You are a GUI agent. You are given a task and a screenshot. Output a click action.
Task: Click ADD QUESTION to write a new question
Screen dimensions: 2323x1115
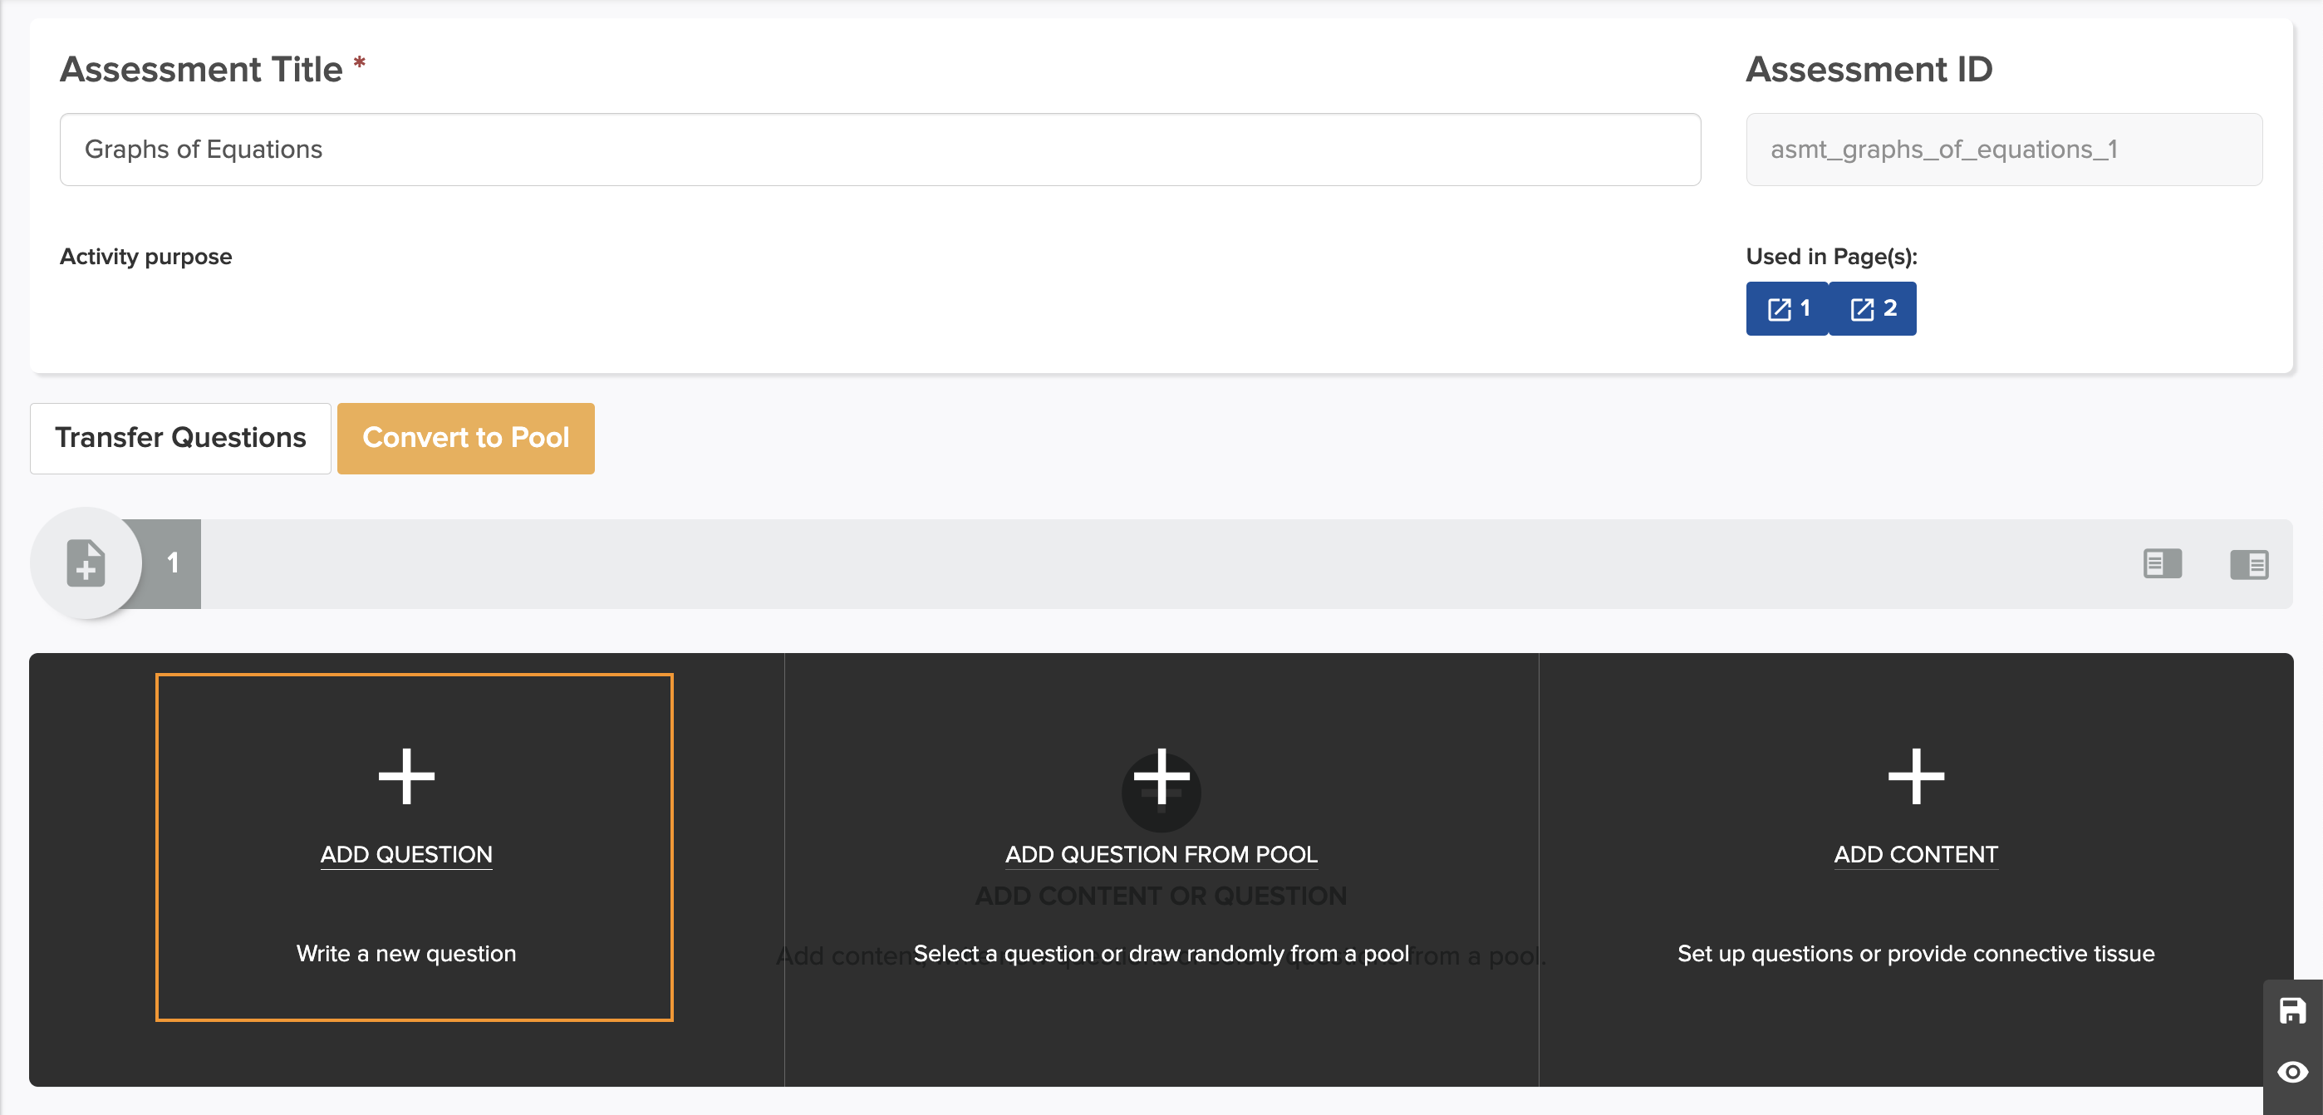405,855
